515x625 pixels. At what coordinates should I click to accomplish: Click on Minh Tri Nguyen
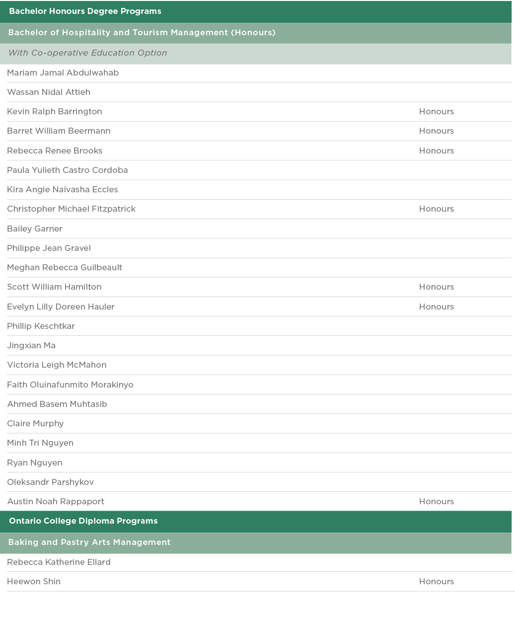40,443
